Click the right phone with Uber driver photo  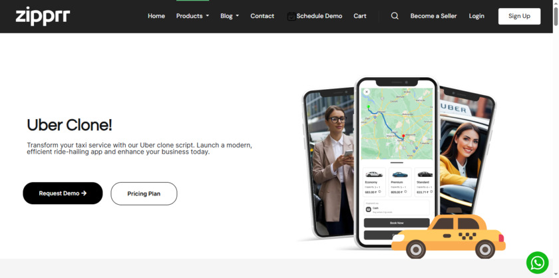[x=466, y=153]
